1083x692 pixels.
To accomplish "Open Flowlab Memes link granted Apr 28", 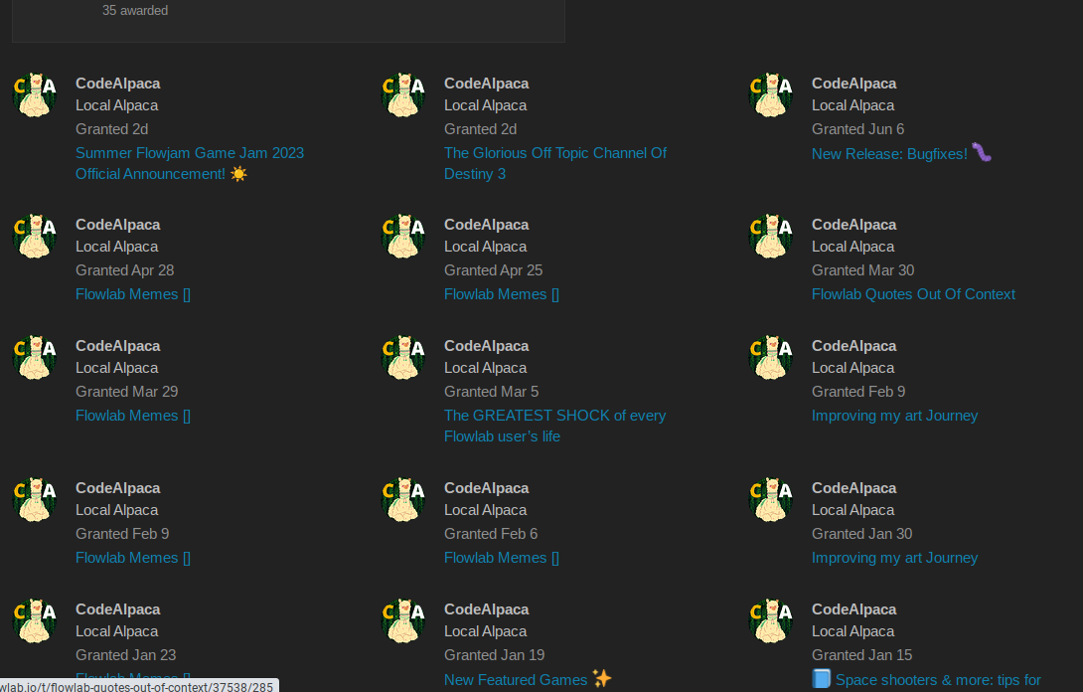I will 132,294.
